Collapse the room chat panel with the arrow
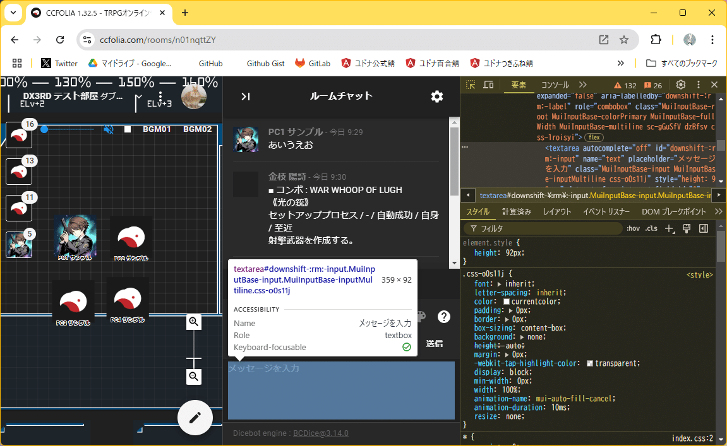 coord(246,97)
